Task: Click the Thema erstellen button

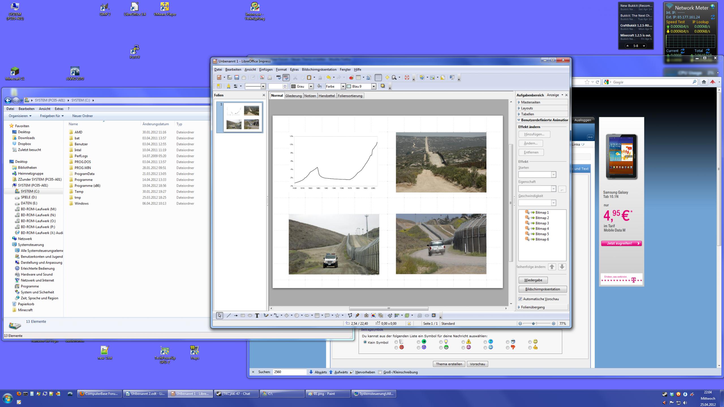Action: coord(449,364)
